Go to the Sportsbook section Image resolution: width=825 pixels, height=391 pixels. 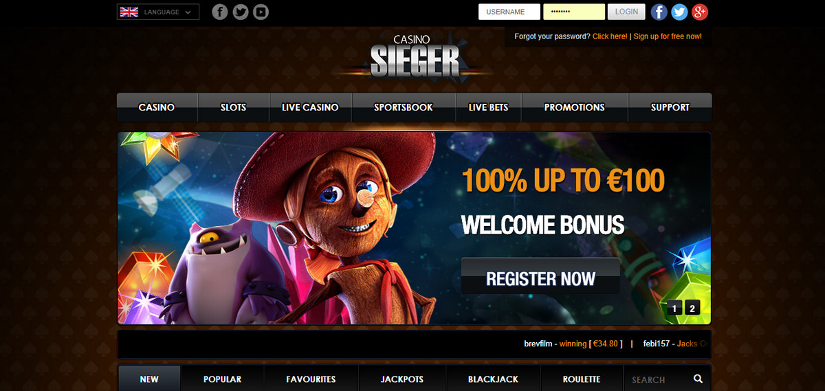pos(404,107)
